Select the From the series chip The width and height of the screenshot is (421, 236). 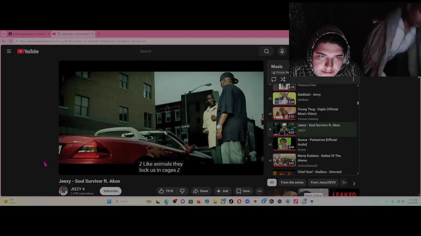[x=292, y=183]
